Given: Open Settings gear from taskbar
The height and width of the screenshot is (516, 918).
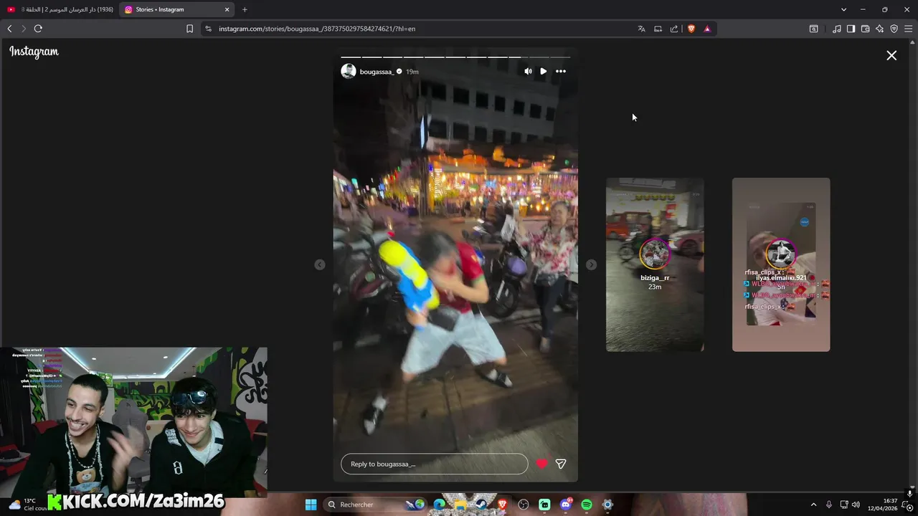Looking at the screenshot, I should (607, 505).
